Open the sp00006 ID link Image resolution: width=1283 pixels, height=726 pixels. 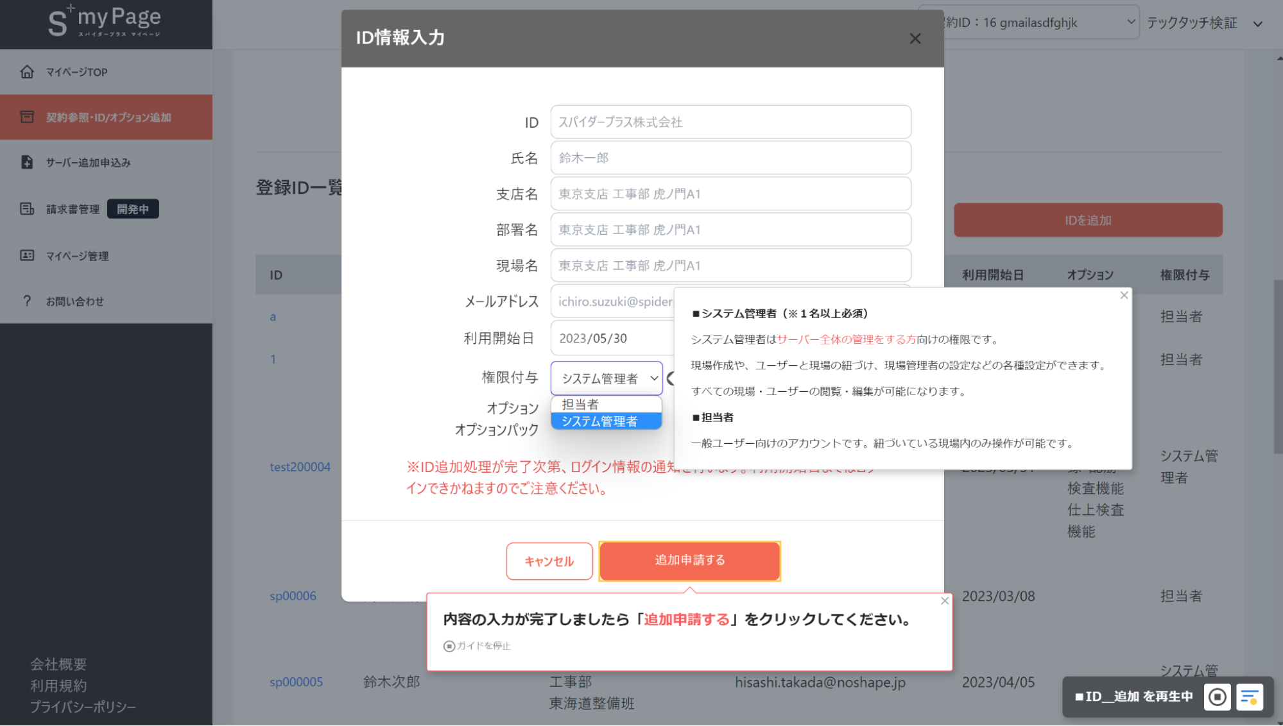coord(292,596)
